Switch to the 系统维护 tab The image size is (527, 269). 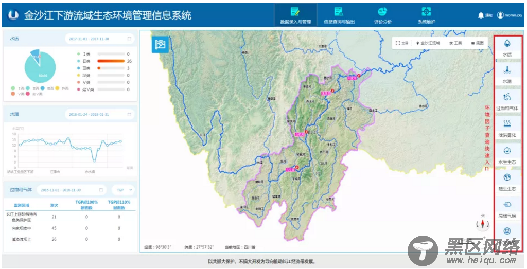[x=427, y=15]
